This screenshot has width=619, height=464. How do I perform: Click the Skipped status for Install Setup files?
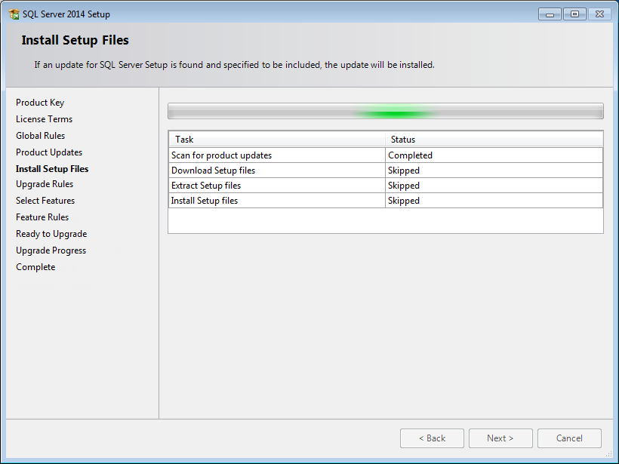(x=494, y=201)
